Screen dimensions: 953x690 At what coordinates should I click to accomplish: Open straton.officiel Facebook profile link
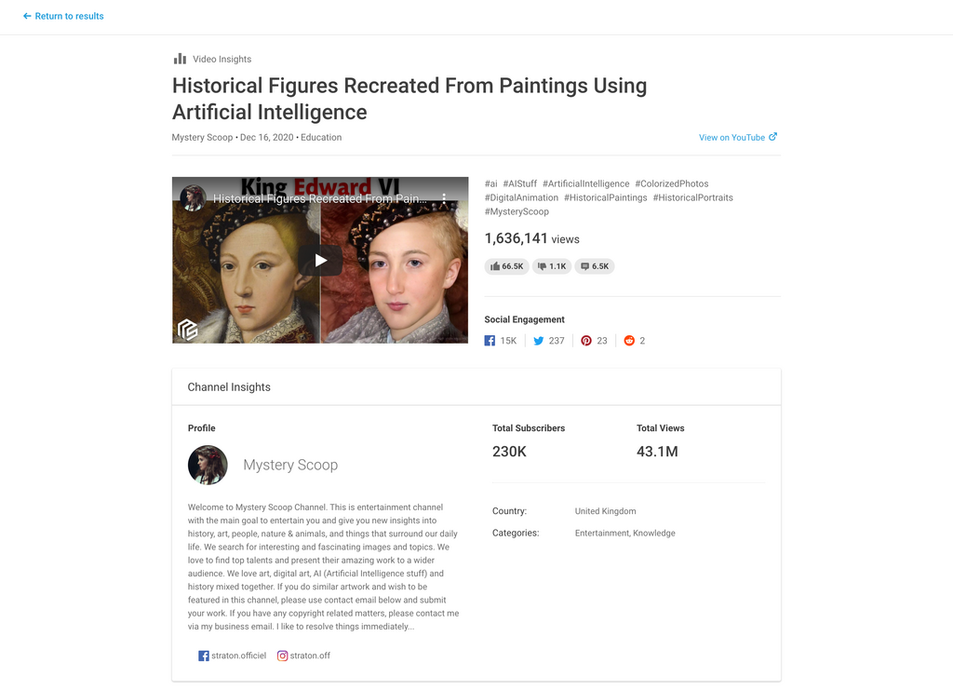click(x=232, y=656)
